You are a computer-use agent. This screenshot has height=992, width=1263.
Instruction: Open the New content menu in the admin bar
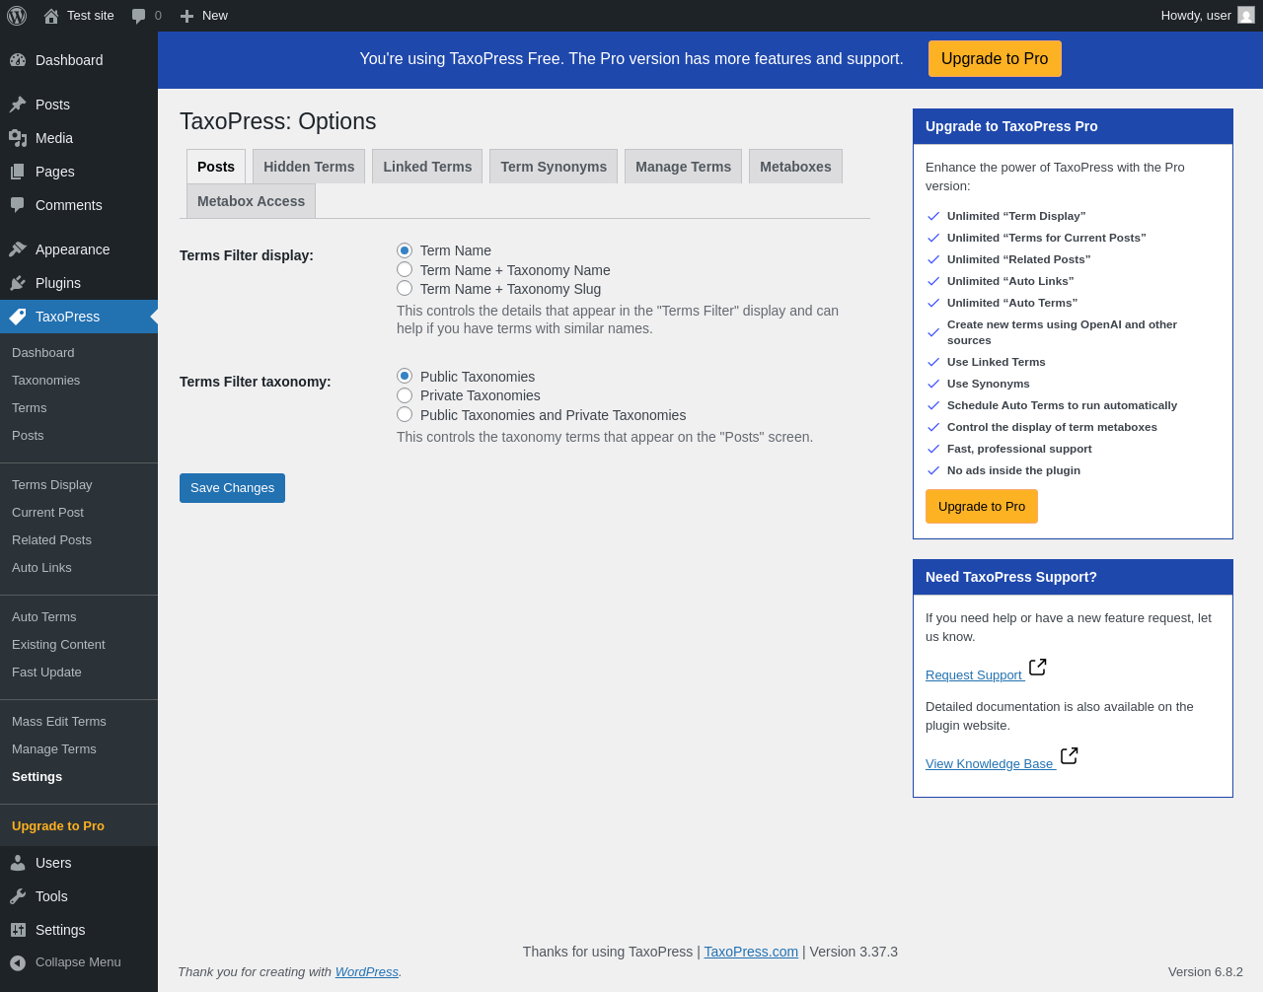click(203, 16)
